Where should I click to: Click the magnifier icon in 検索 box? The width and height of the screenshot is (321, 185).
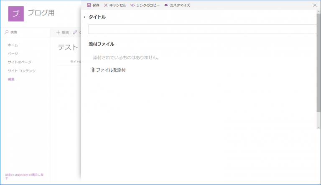coord(7,32)
